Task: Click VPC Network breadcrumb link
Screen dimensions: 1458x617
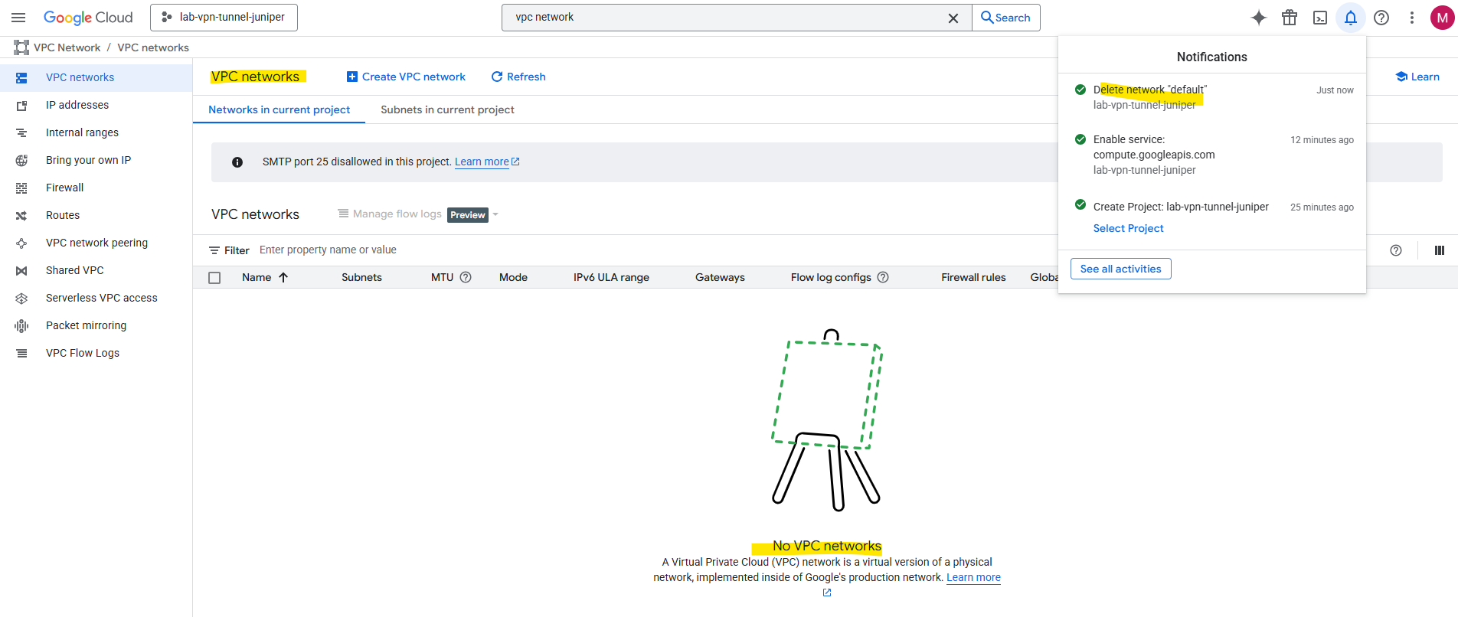Action: (x=67, y=47)
